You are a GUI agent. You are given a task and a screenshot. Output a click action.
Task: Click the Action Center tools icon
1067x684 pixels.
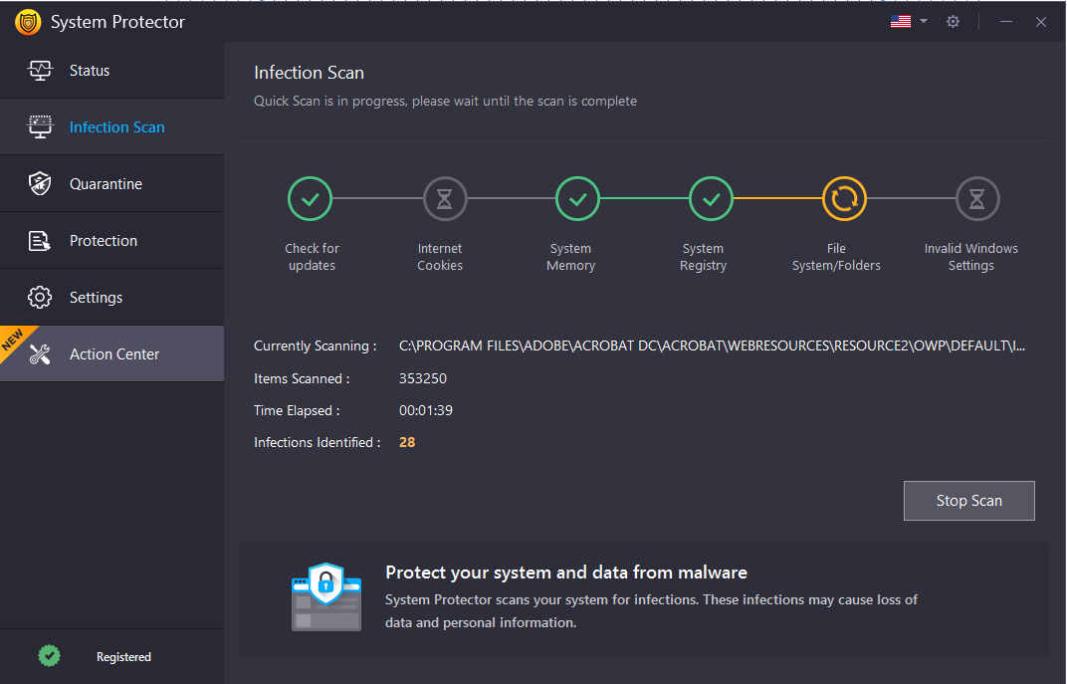40,354
